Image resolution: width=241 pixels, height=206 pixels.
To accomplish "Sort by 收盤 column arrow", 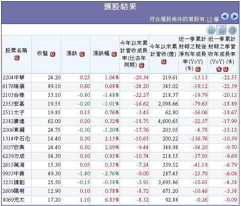I will coord(52,54).
